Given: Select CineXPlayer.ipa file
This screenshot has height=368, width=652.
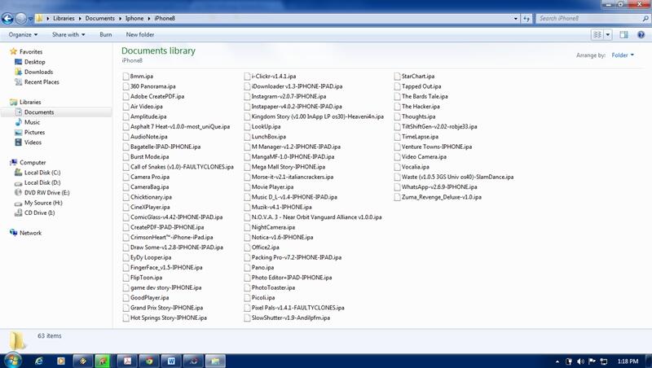Looking at the screenshot, I should 150,207.
